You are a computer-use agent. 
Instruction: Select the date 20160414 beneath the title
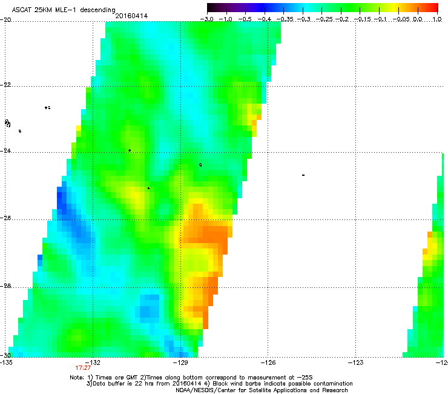click(131, 16)
